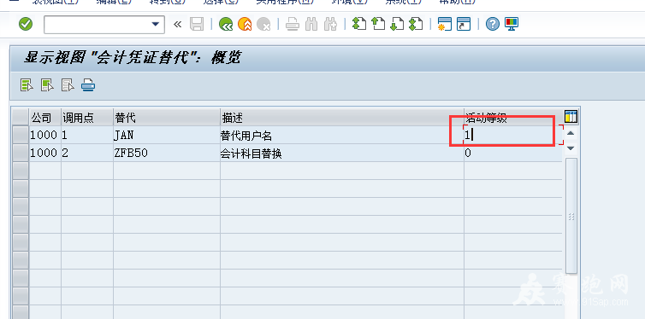This screenshot has width=645, height=319.
Task: Go to the next page icon
Action: pos(397,24)
